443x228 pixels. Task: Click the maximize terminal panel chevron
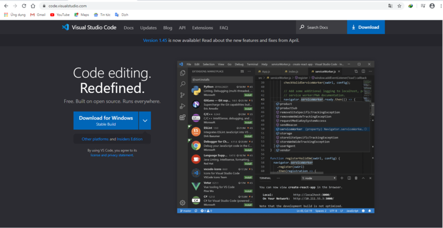click(x=363, y=178)
